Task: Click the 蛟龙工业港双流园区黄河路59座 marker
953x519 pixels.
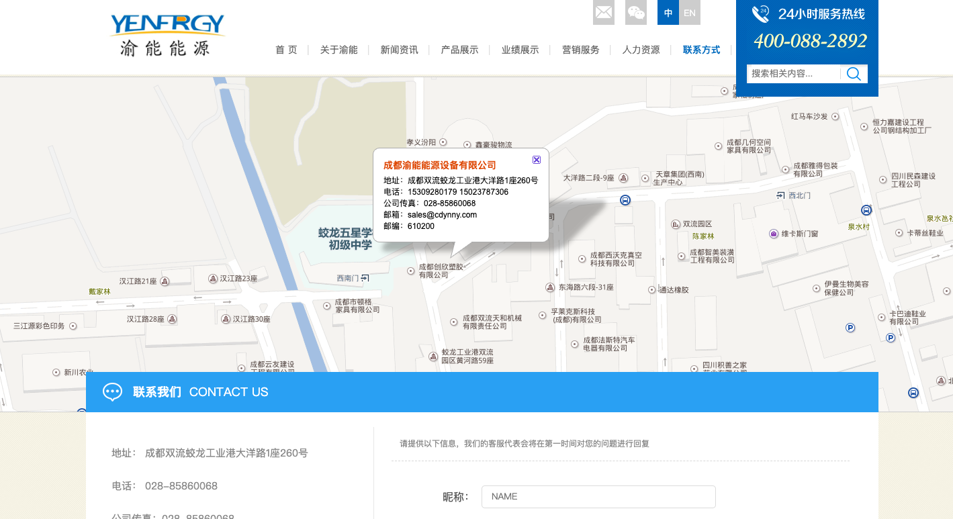Action: (x=433, y=357)
